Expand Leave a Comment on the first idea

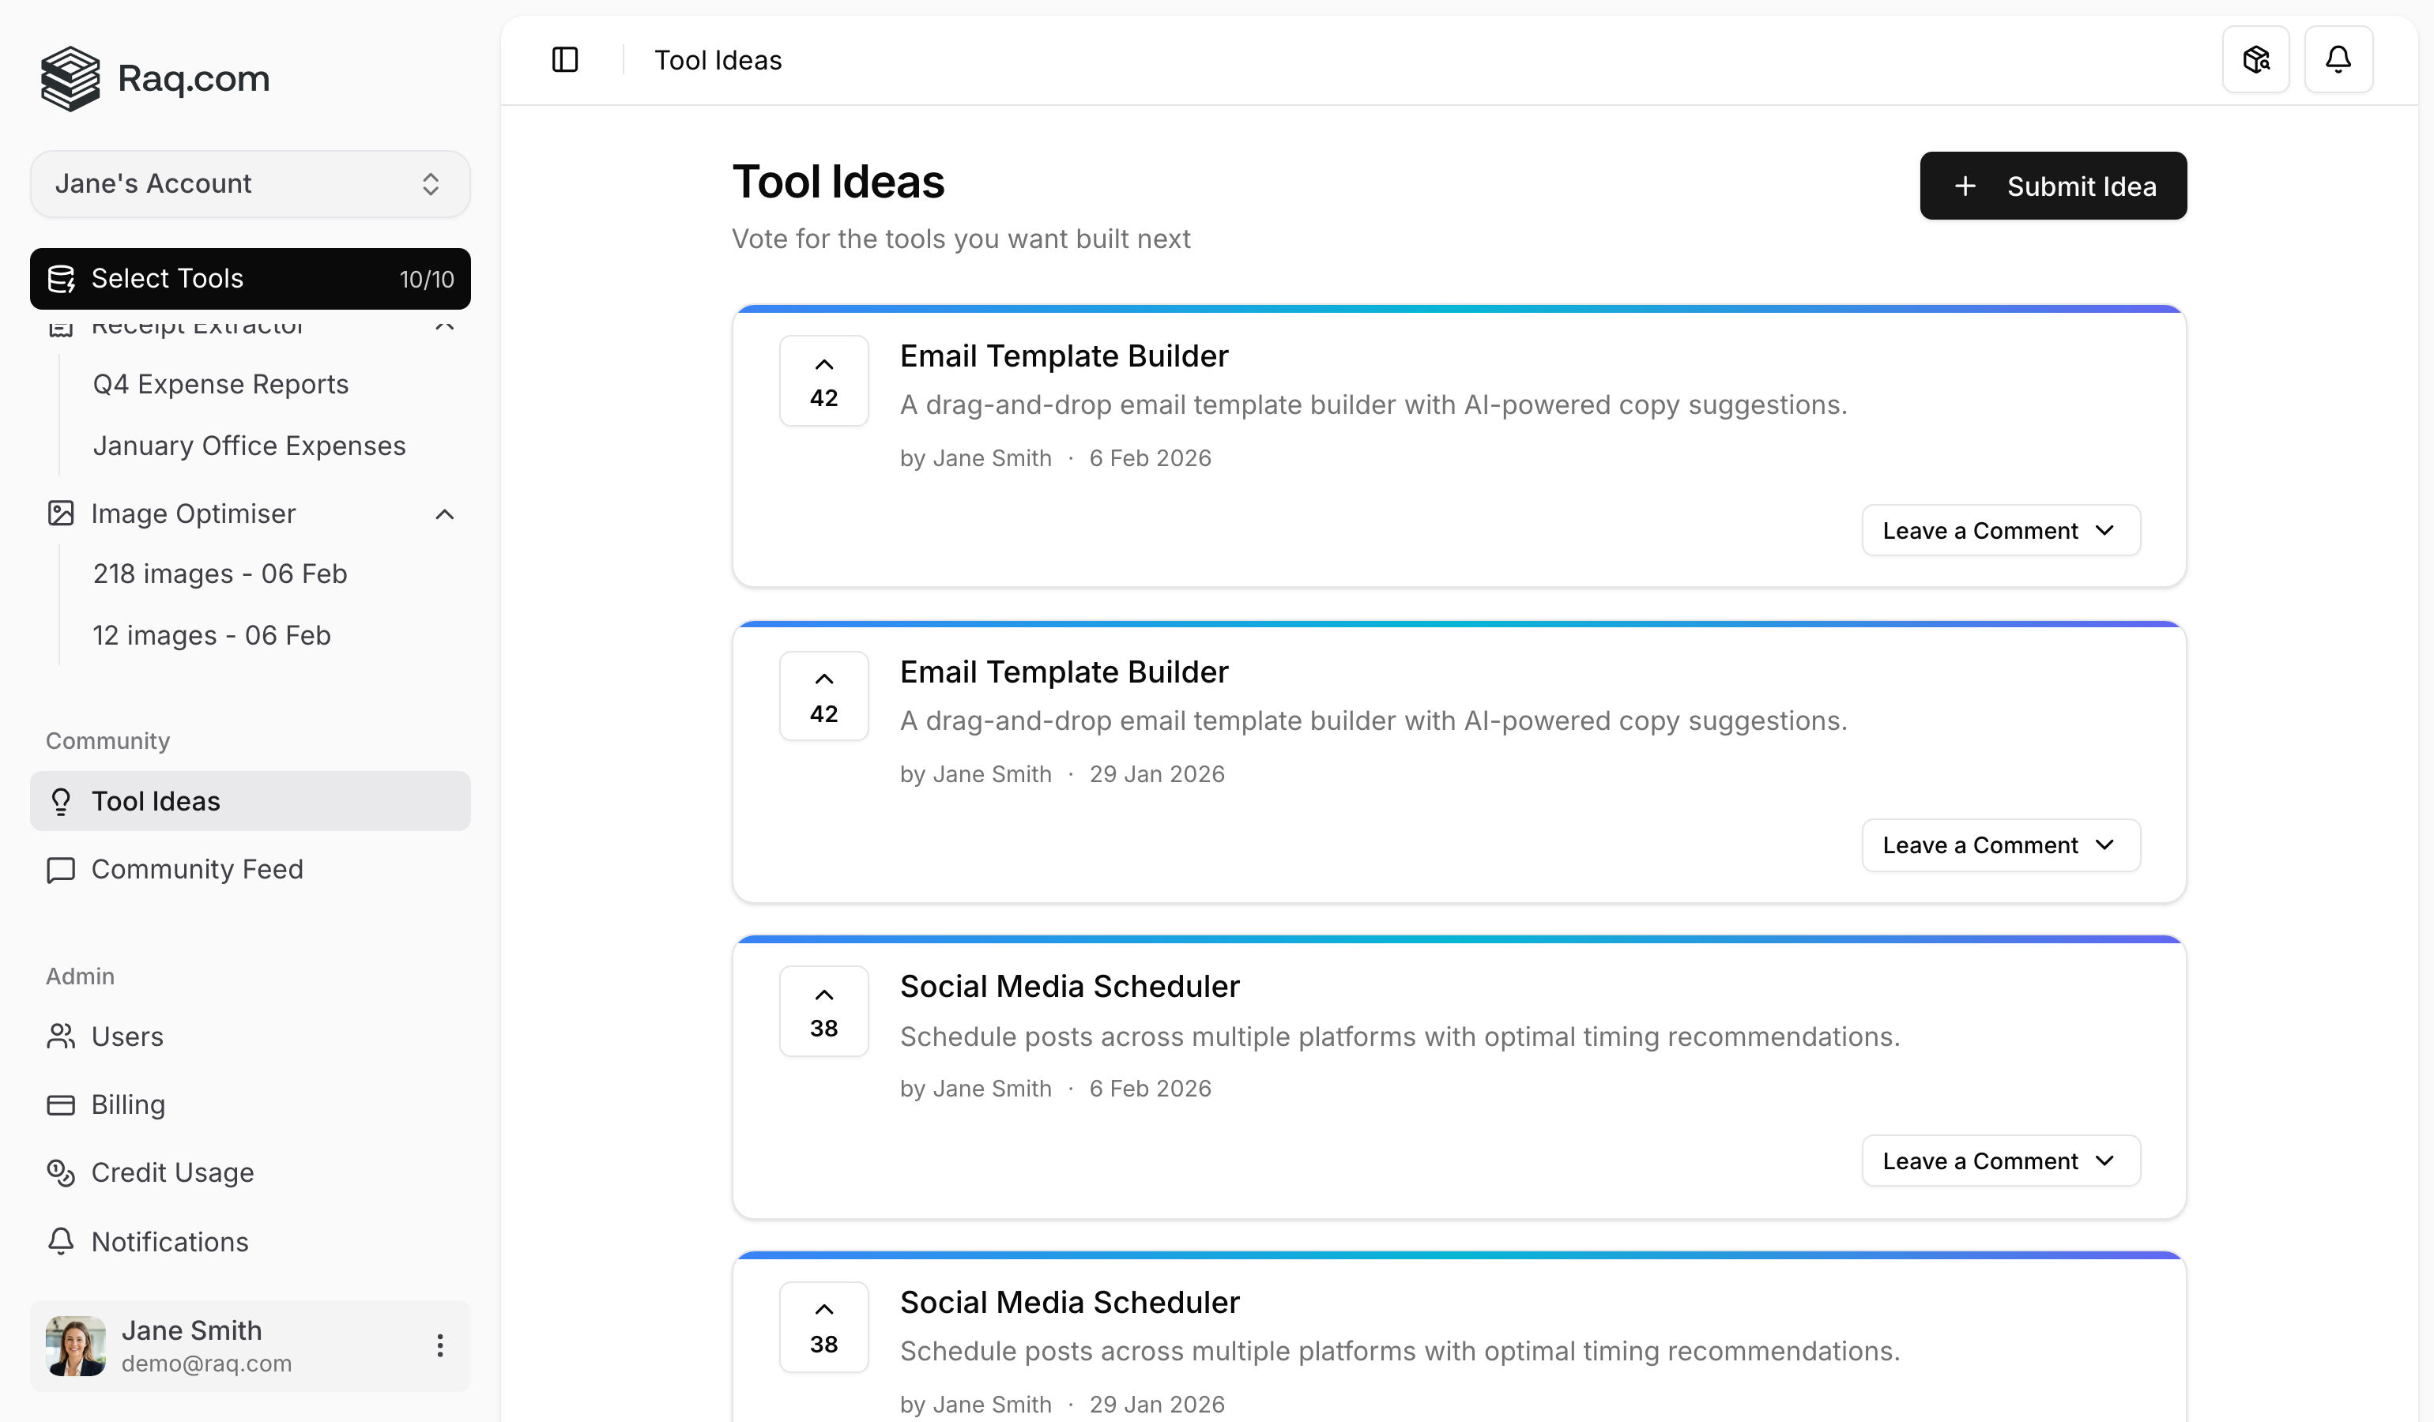tap(2000, 530)
